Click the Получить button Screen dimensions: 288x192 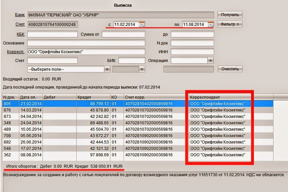coord(230,15)
